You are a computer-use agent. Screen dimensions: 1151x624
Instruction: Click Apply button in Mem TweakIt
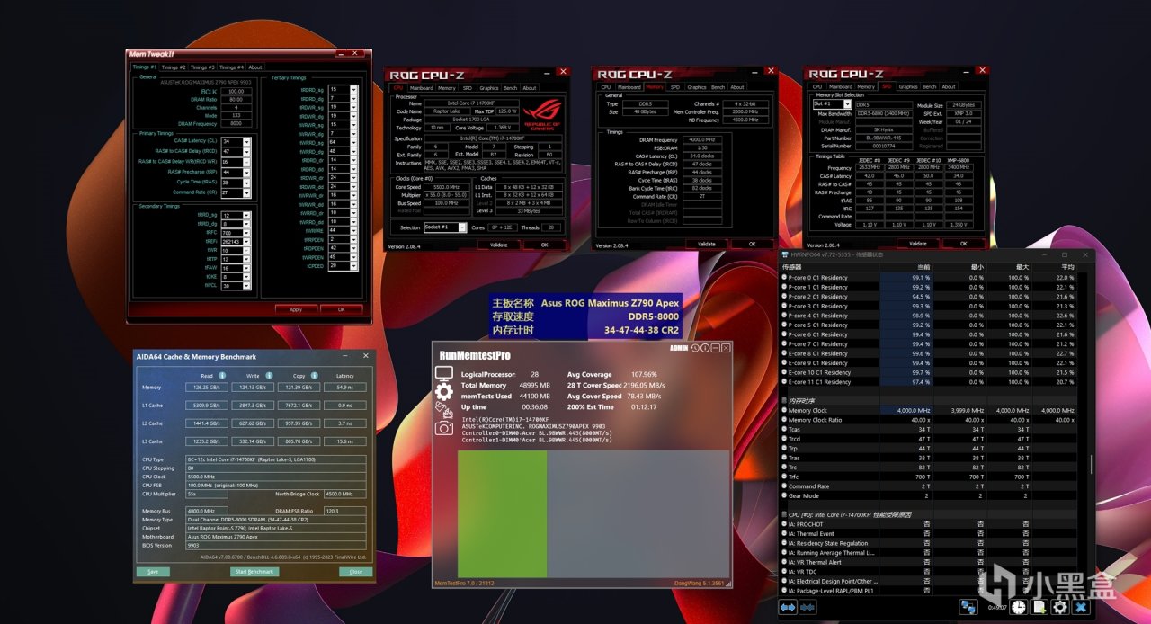point(296,309)
